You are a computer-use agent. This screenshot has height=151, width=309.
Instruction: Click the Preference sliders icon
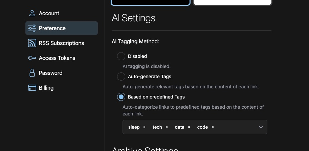pyautogui.click(x=32, y=28)
